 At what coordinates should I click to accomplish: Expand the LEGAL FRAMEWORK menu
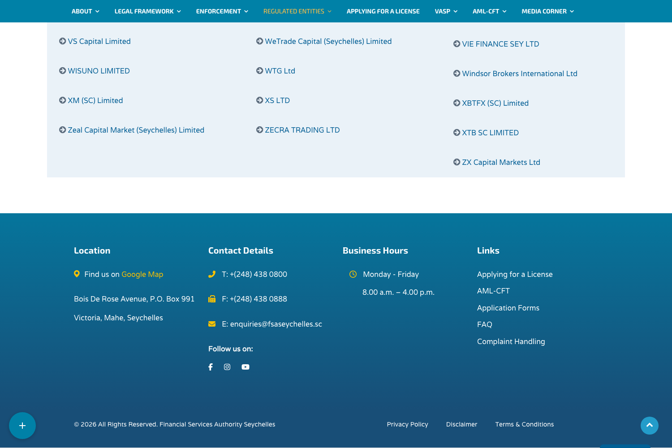[148, 11]
